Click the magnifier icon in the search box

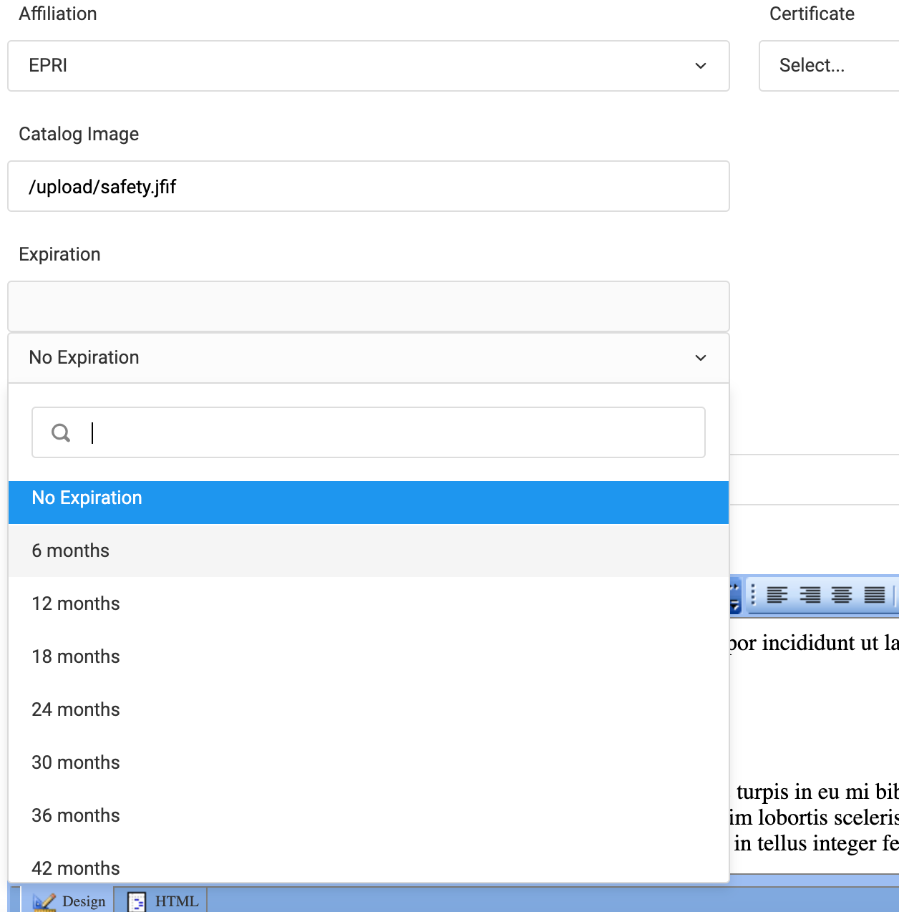[61, 432]
